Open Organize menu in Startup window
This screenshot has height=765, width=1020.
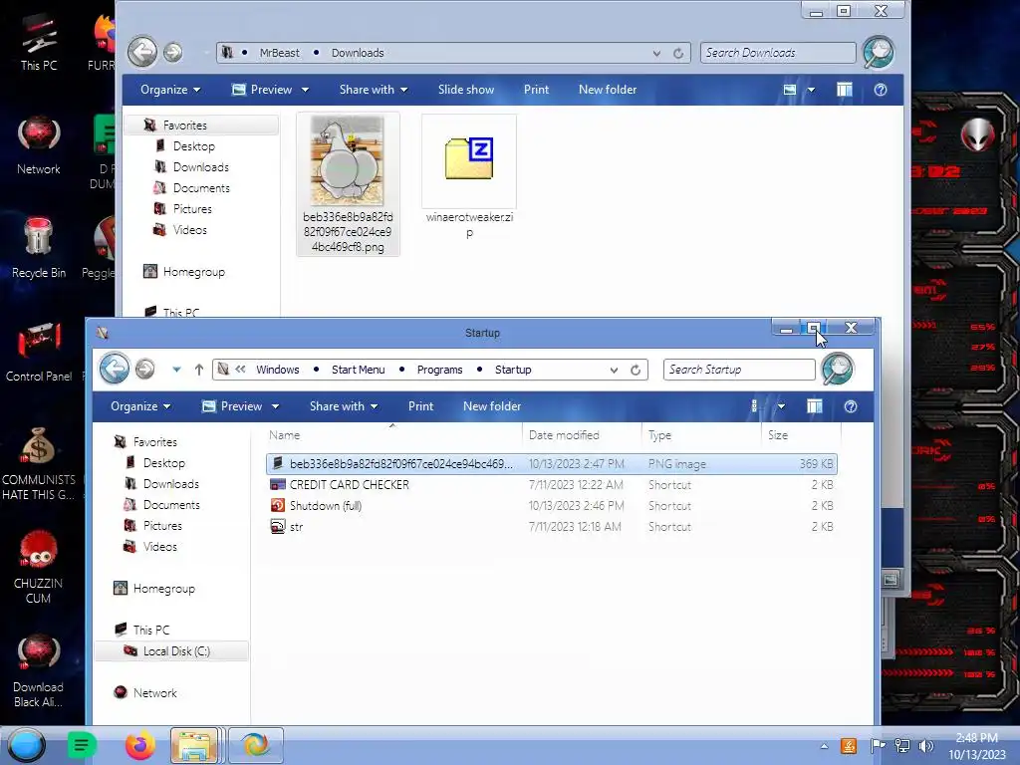pyautogui.click(x=140, y=406)
